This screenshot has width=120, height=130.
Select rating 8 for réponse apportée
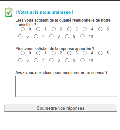pos(51,60)
